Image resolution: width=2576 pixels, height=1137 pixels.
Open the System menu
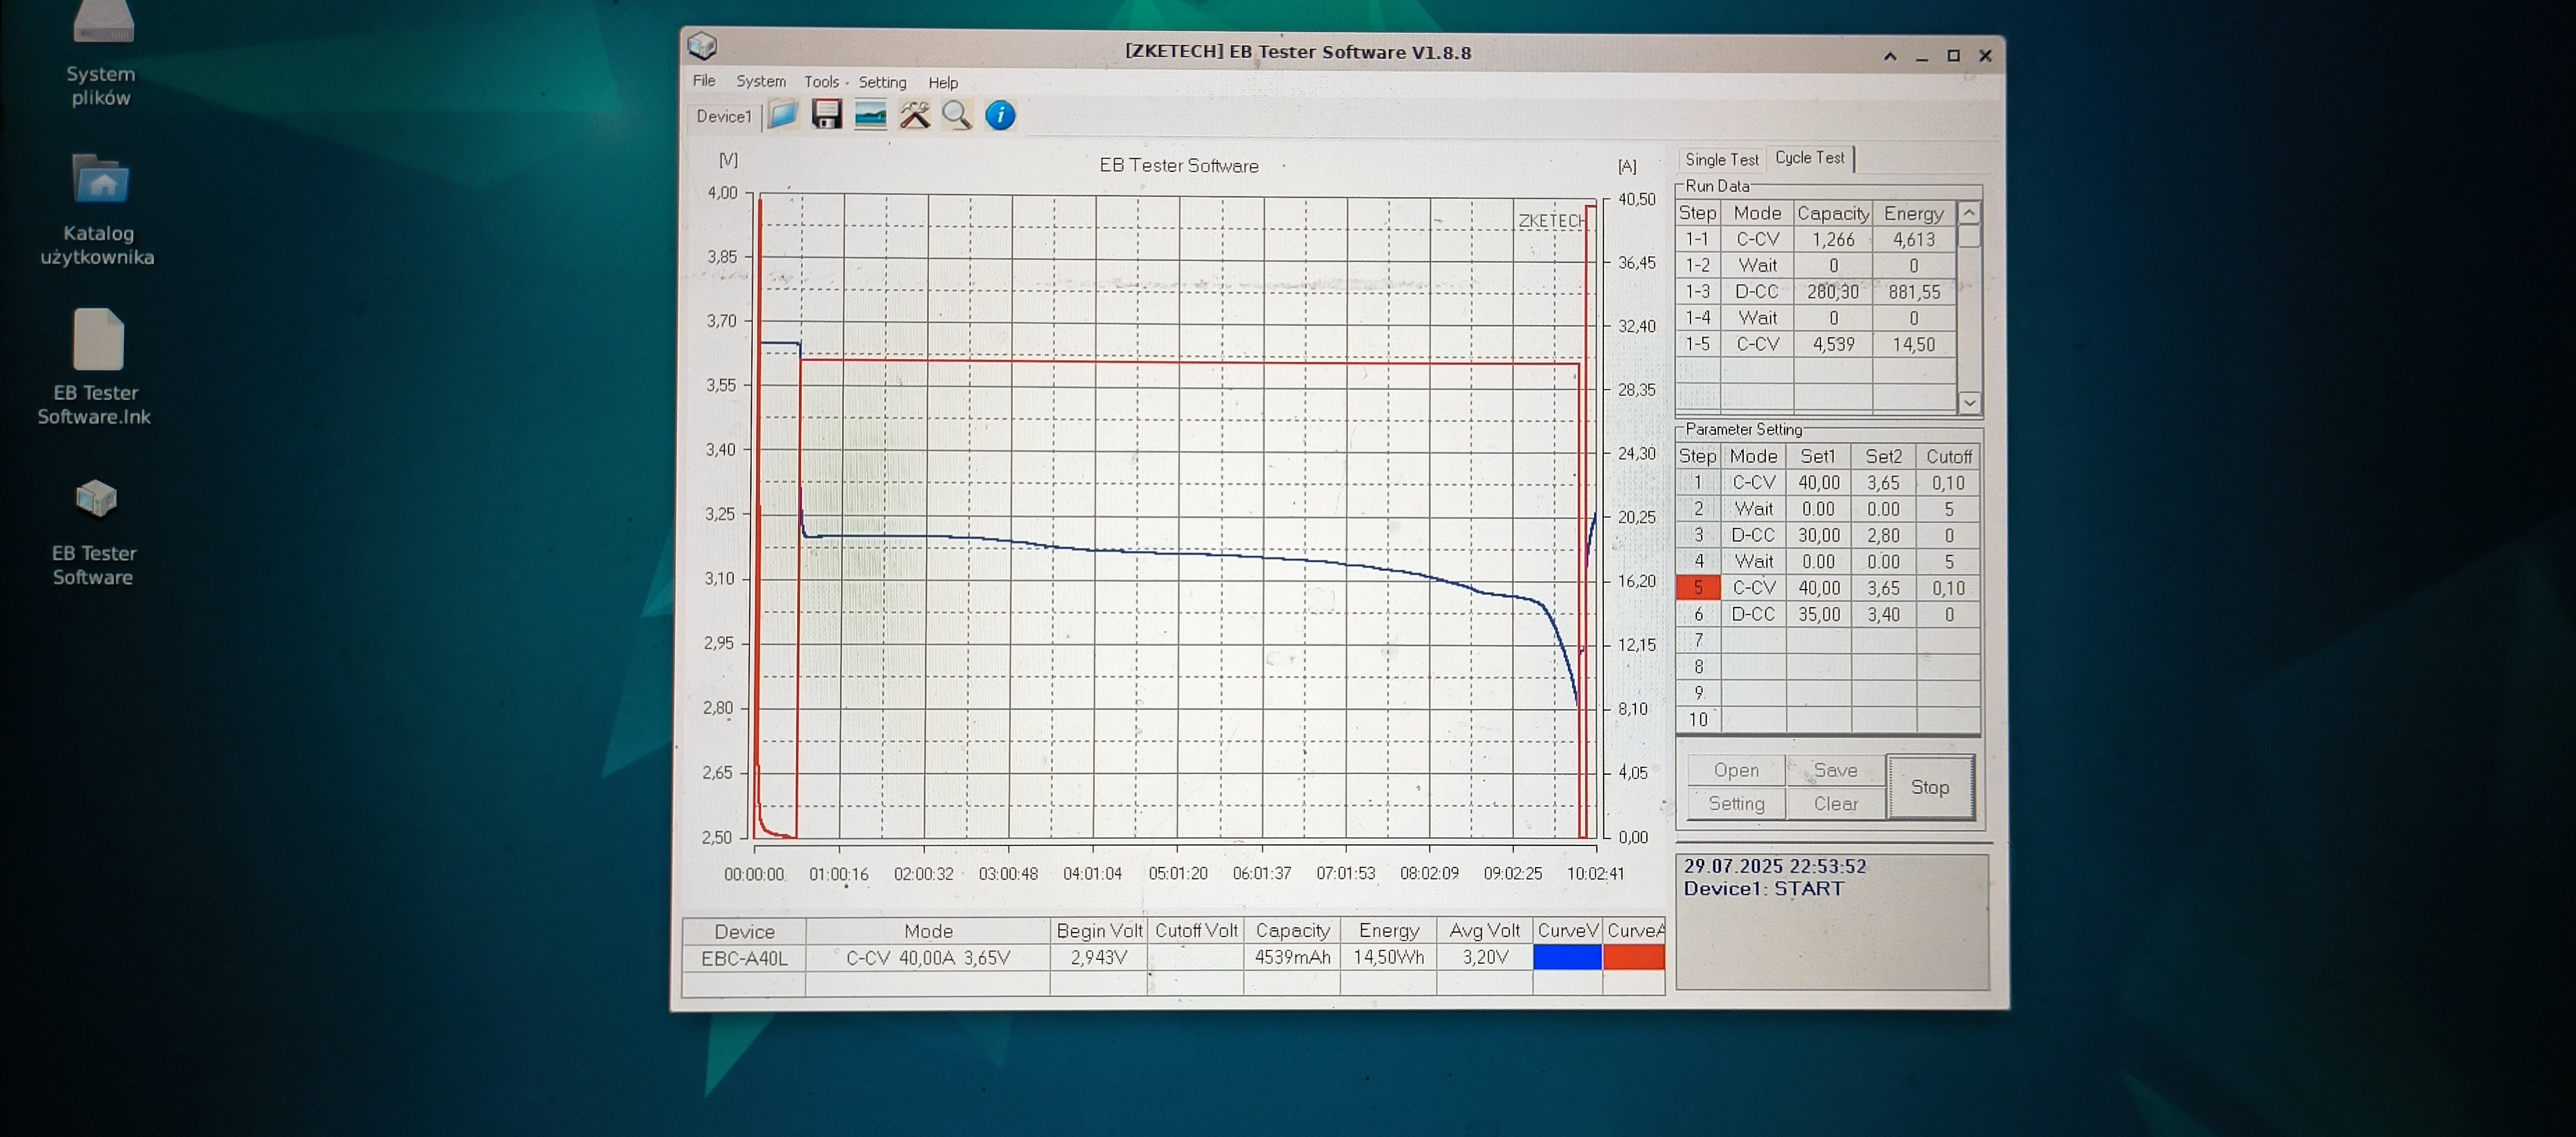click(x=761, y=81)
